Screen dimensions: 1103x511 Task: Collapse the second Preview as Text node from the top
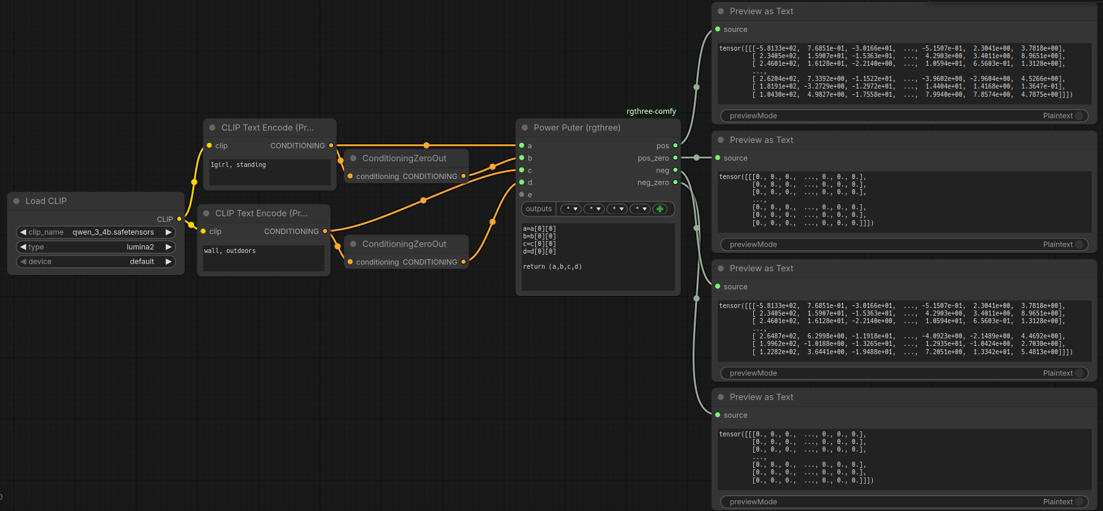coord(721,140)
